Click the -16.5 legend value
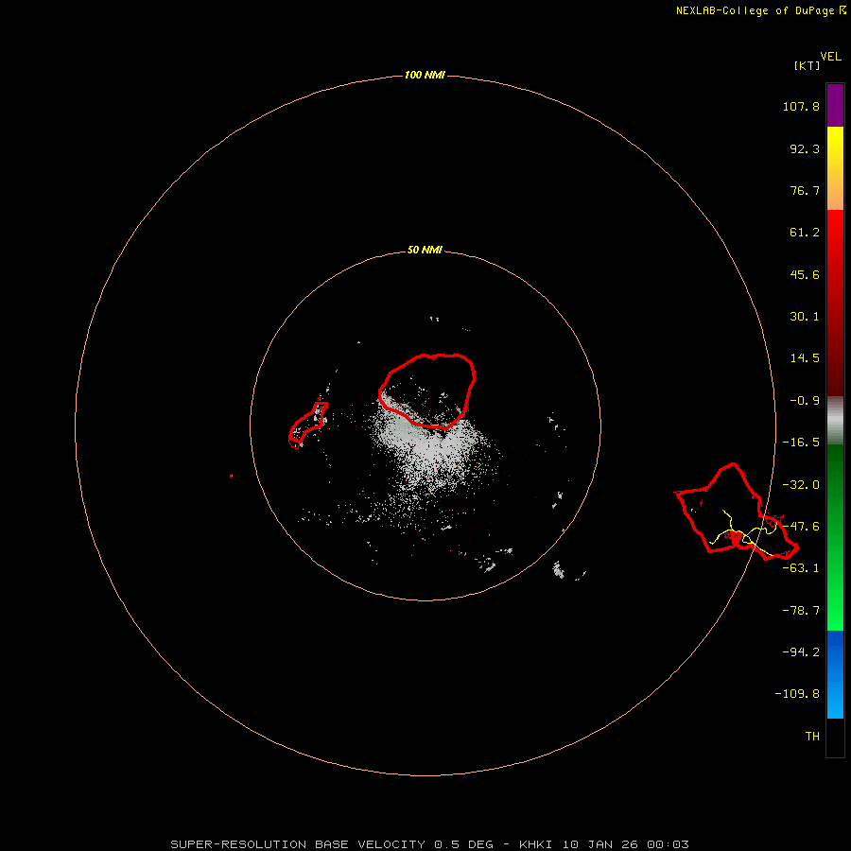This screenshot has height=851, width=851. tap(801, 443)
